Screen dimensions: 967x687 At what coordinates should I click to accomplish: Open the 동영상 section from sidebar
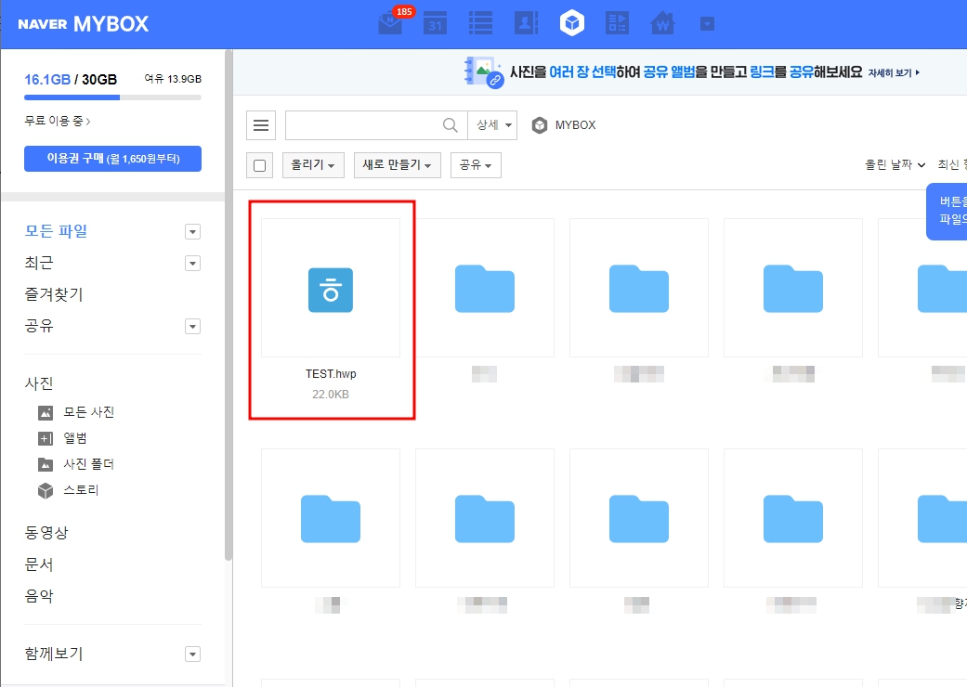pos(45,532)
